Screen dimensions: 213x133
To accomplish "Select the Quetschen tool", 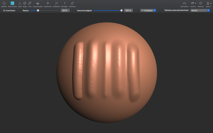I will [x=48, y=3].
